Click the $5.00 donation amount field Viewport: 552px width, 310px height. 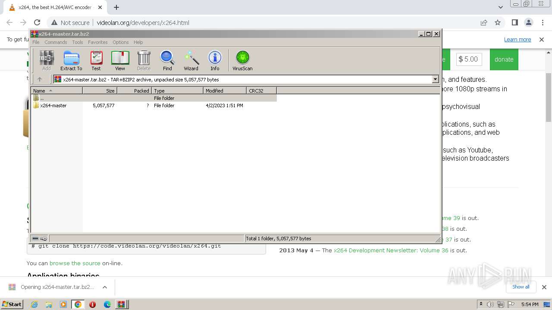coord(469,59)
